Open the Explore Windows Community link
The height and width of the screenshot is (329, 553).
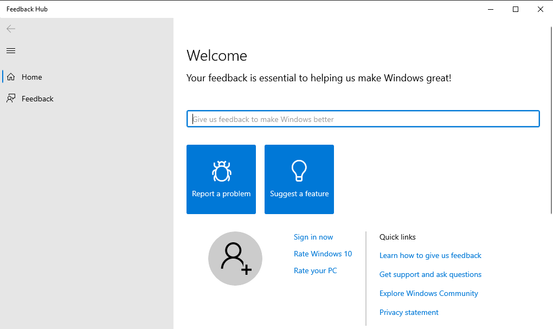(x=428, y=293)
